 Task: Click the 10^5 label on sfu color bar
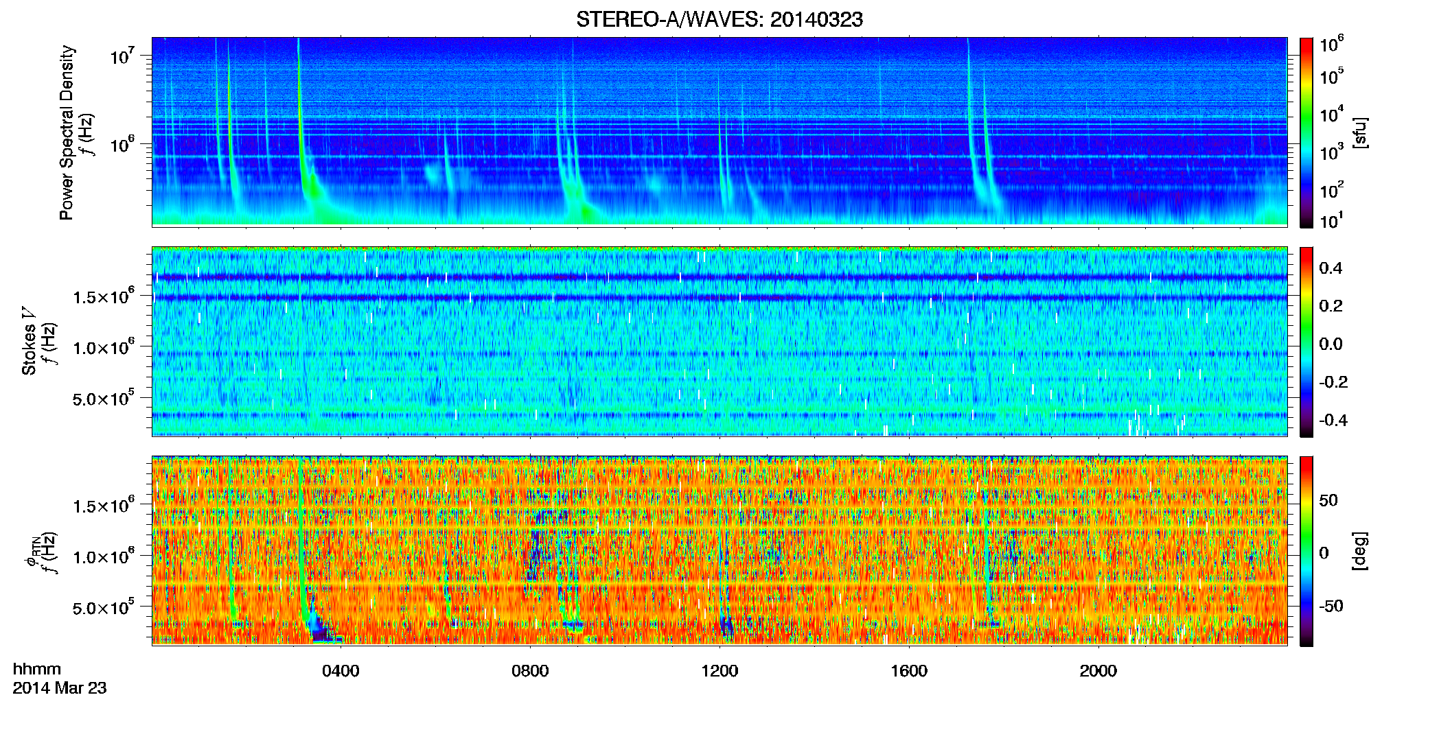coord(1332,76)
